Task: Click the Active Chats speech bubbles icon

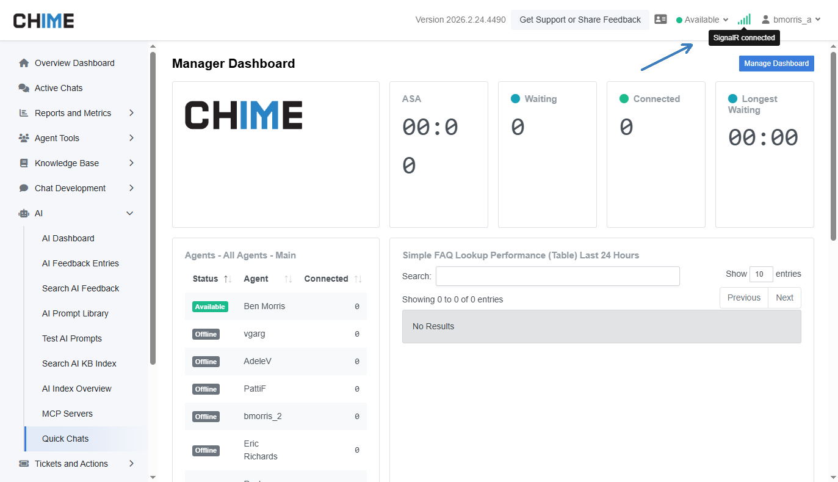Action: coord(24,88)
